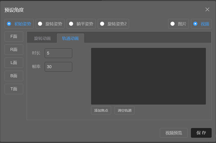Viewport: 216px width, 143px height.
Task: Select the L面 view button
Action: [x=14, y=63]
